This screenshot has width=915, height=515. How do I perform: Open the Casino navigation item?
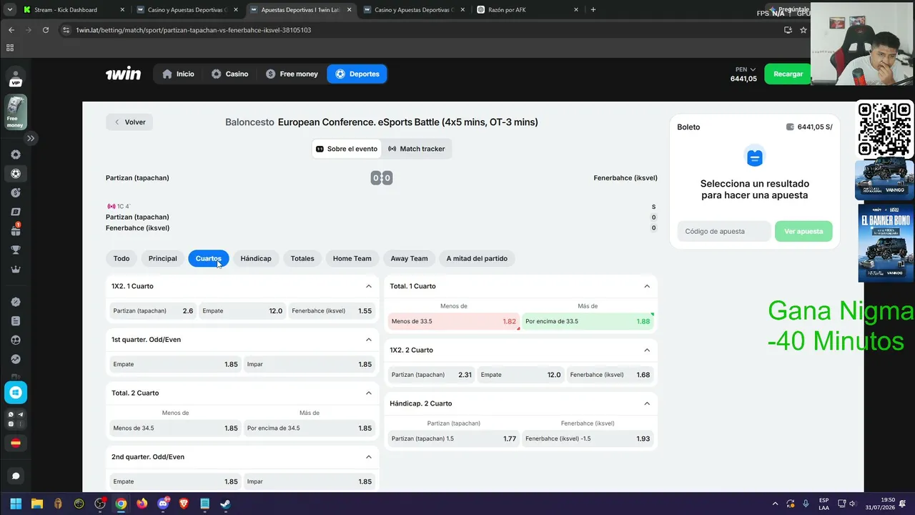[229, 74]
